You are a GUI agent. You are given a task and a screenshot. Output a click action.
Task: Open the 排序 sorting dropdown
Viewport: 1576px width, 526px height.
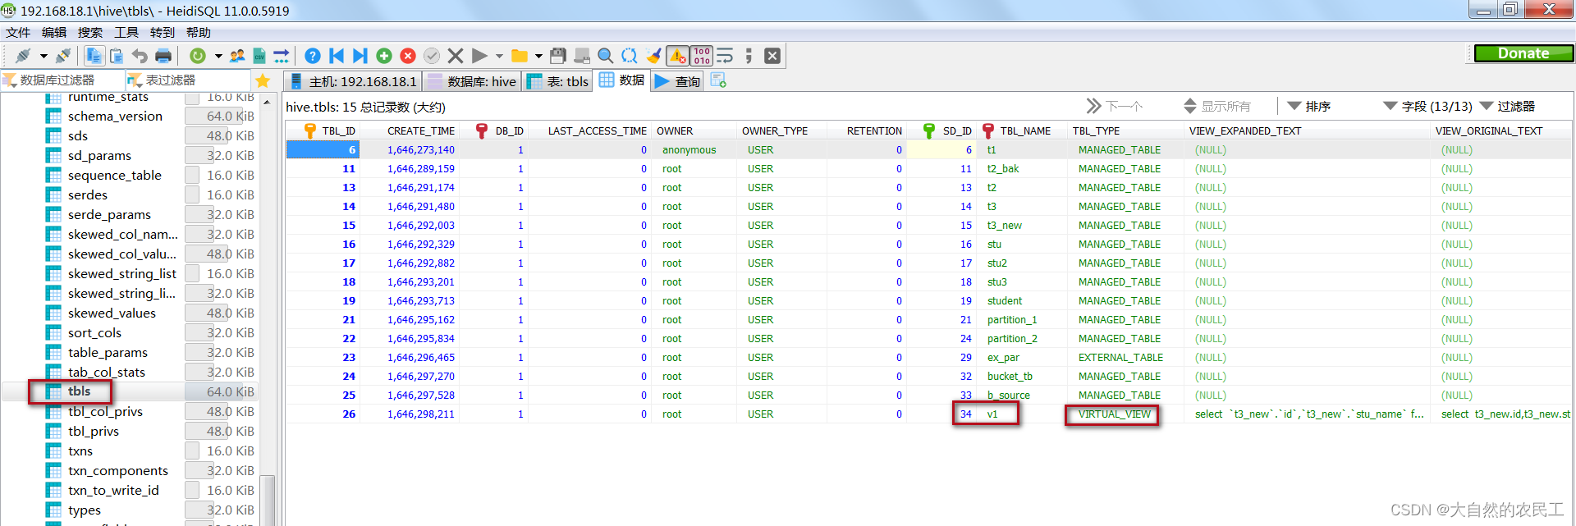1309,107
